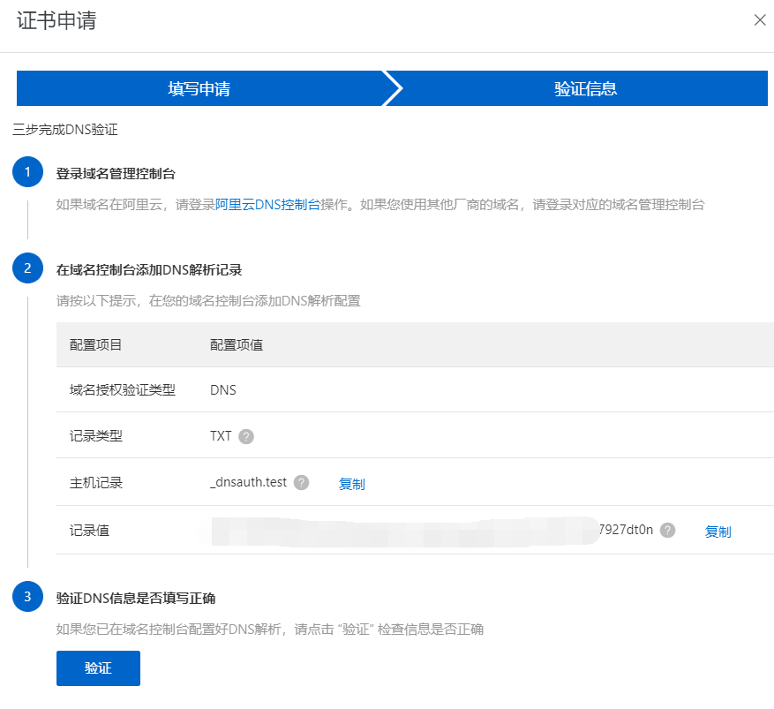Click the step 3 circle icon
Image resolution: width=774 pixels, height=709 pixels.
pos(27,597)
